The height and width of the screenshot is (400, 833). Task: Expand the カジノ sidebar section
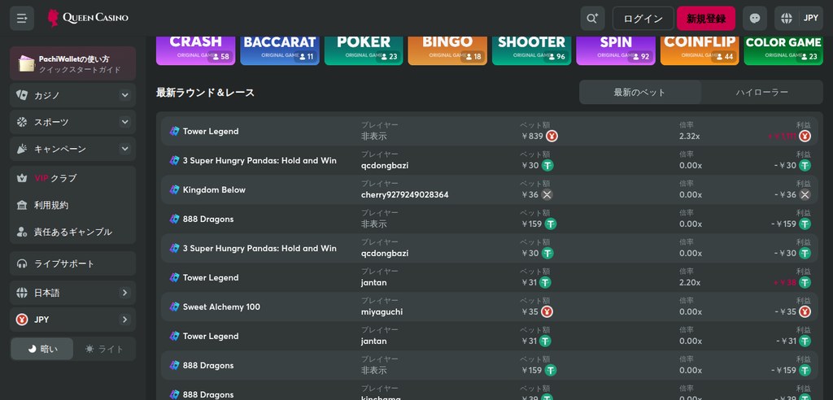coord(124,95)
